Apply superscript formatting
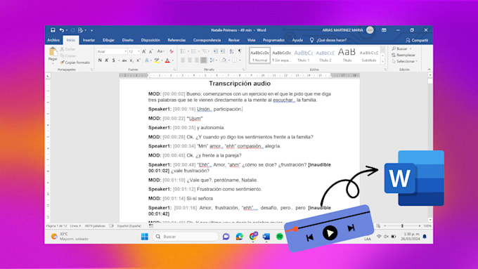This screenshot has height=269, width=478. [138, 60]
